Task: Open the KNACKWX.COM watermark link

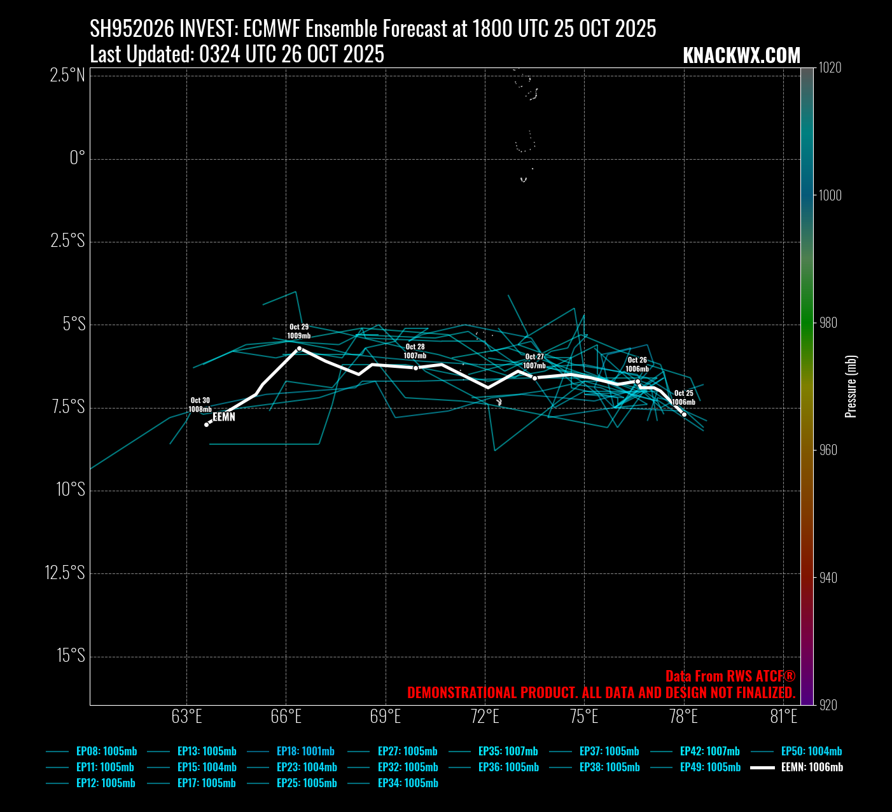Action: coord(741,55)
